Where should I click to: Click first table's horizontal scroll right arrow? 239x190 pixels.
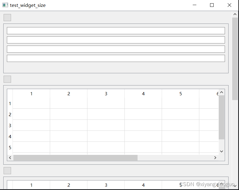click(x=215, y=158)
